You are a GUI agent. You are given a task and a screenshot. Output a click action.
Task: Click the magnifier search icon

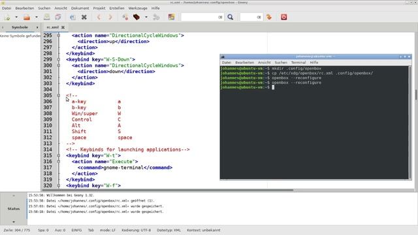point(231,18)
